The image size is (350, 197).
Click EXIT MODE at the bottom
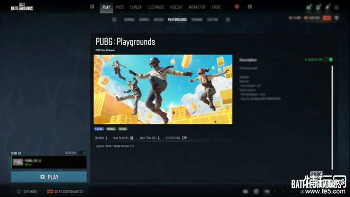click(x=27, y=192)
